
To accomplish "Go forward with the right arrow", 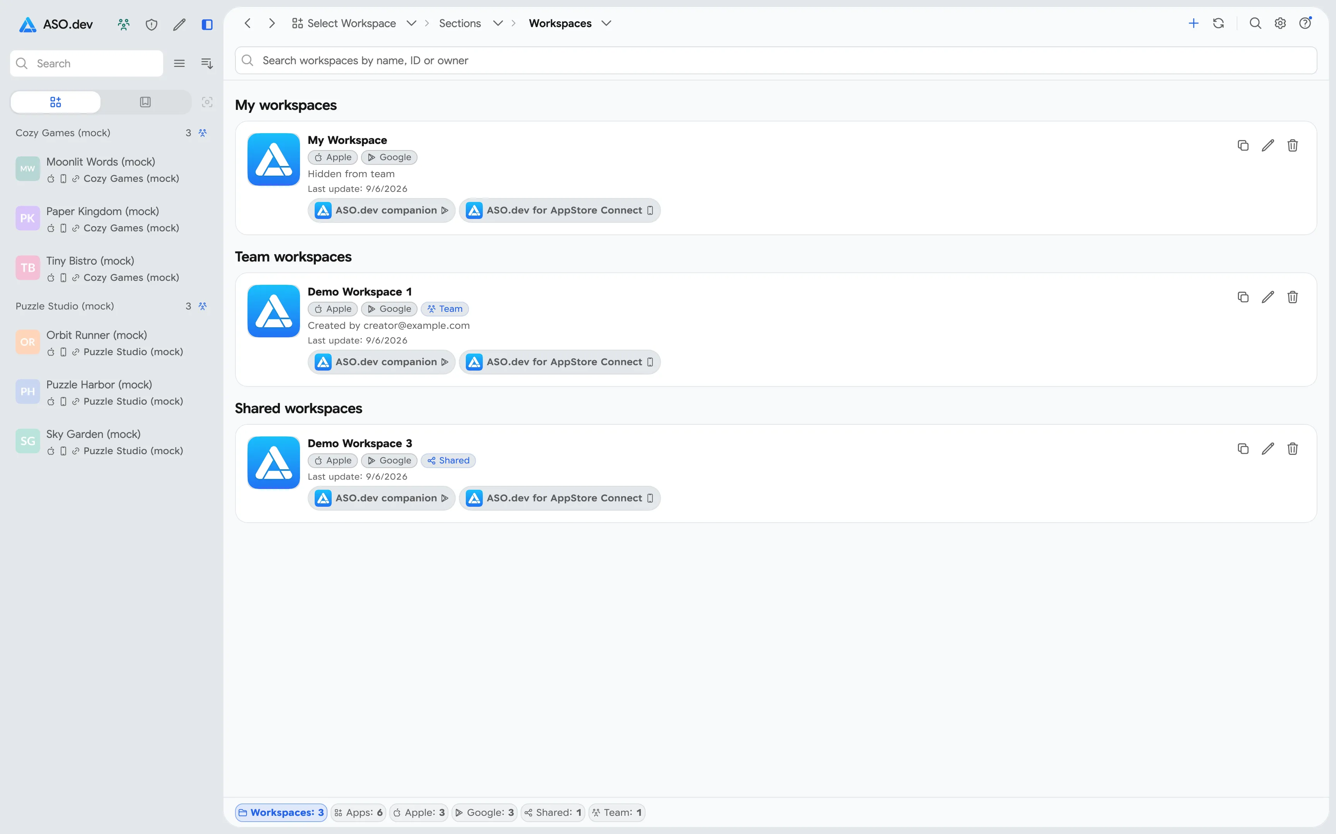I will tap(272, 23).
